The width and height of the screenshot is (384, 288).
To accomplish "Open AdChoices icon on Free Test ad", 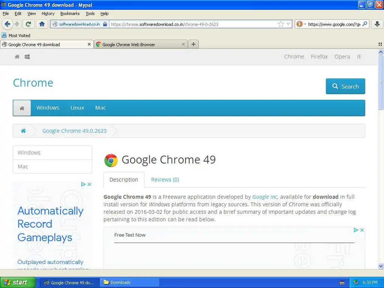I will coord(356,230).
